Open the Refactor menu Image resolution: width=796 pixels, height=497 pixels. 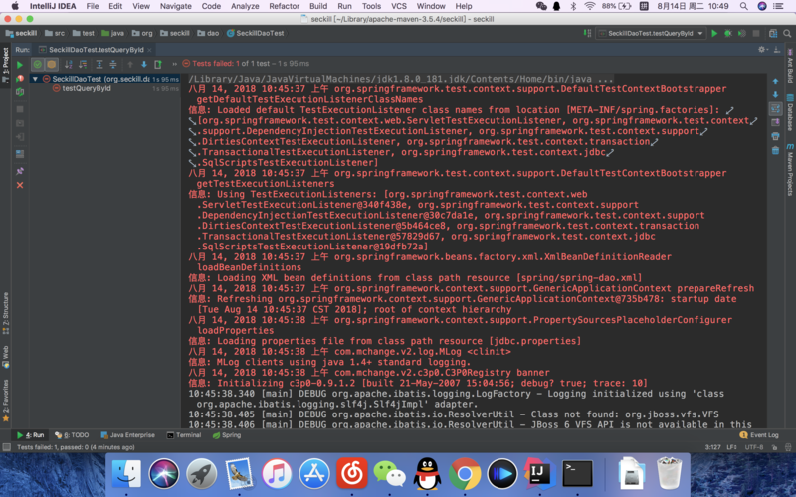click(x=284, y=6)
